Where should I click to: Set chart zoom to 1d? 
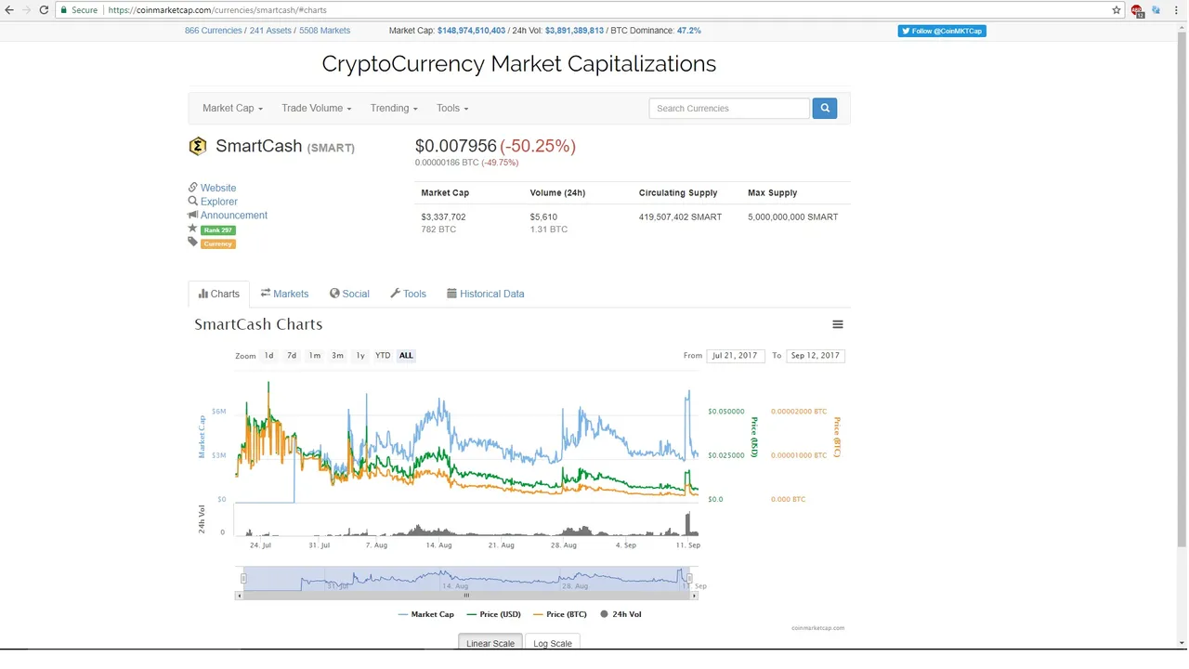pyautogui.click(x=268, y=356)
